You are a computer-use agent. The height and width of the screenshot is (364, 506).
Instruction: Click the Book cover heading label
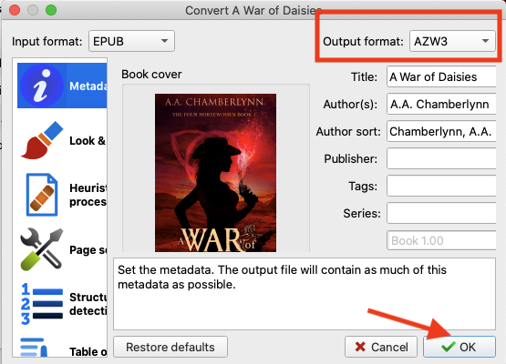point(151,74)
